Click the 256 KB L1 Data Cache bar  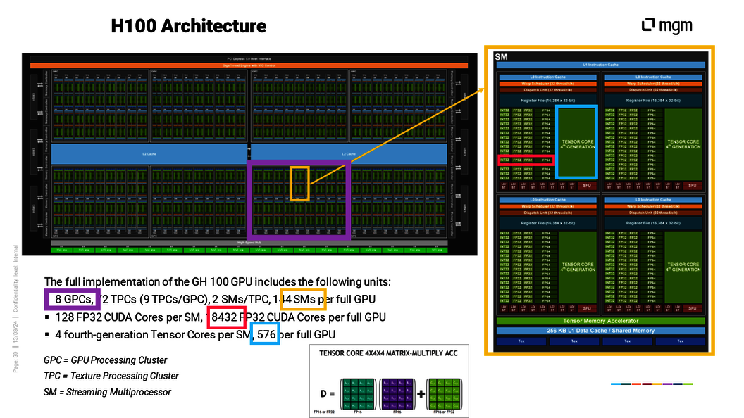[x=600, y=330]
